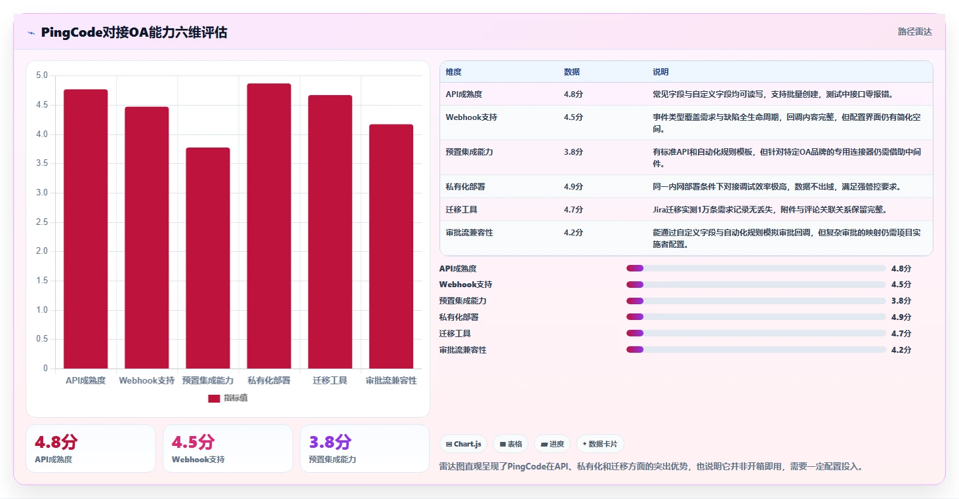The width and height of the screenshot is (959, 499).
Task: Click the API成熟度 progress bar
Action: [756, 268]
